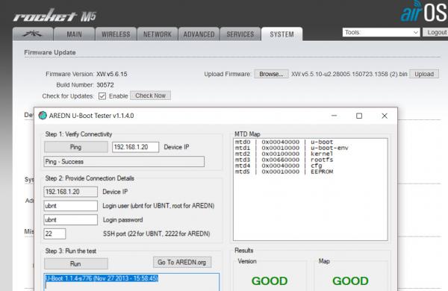Click the Rocket M5 logo
This screenshot has width=448, height=291.
point(55,16)
